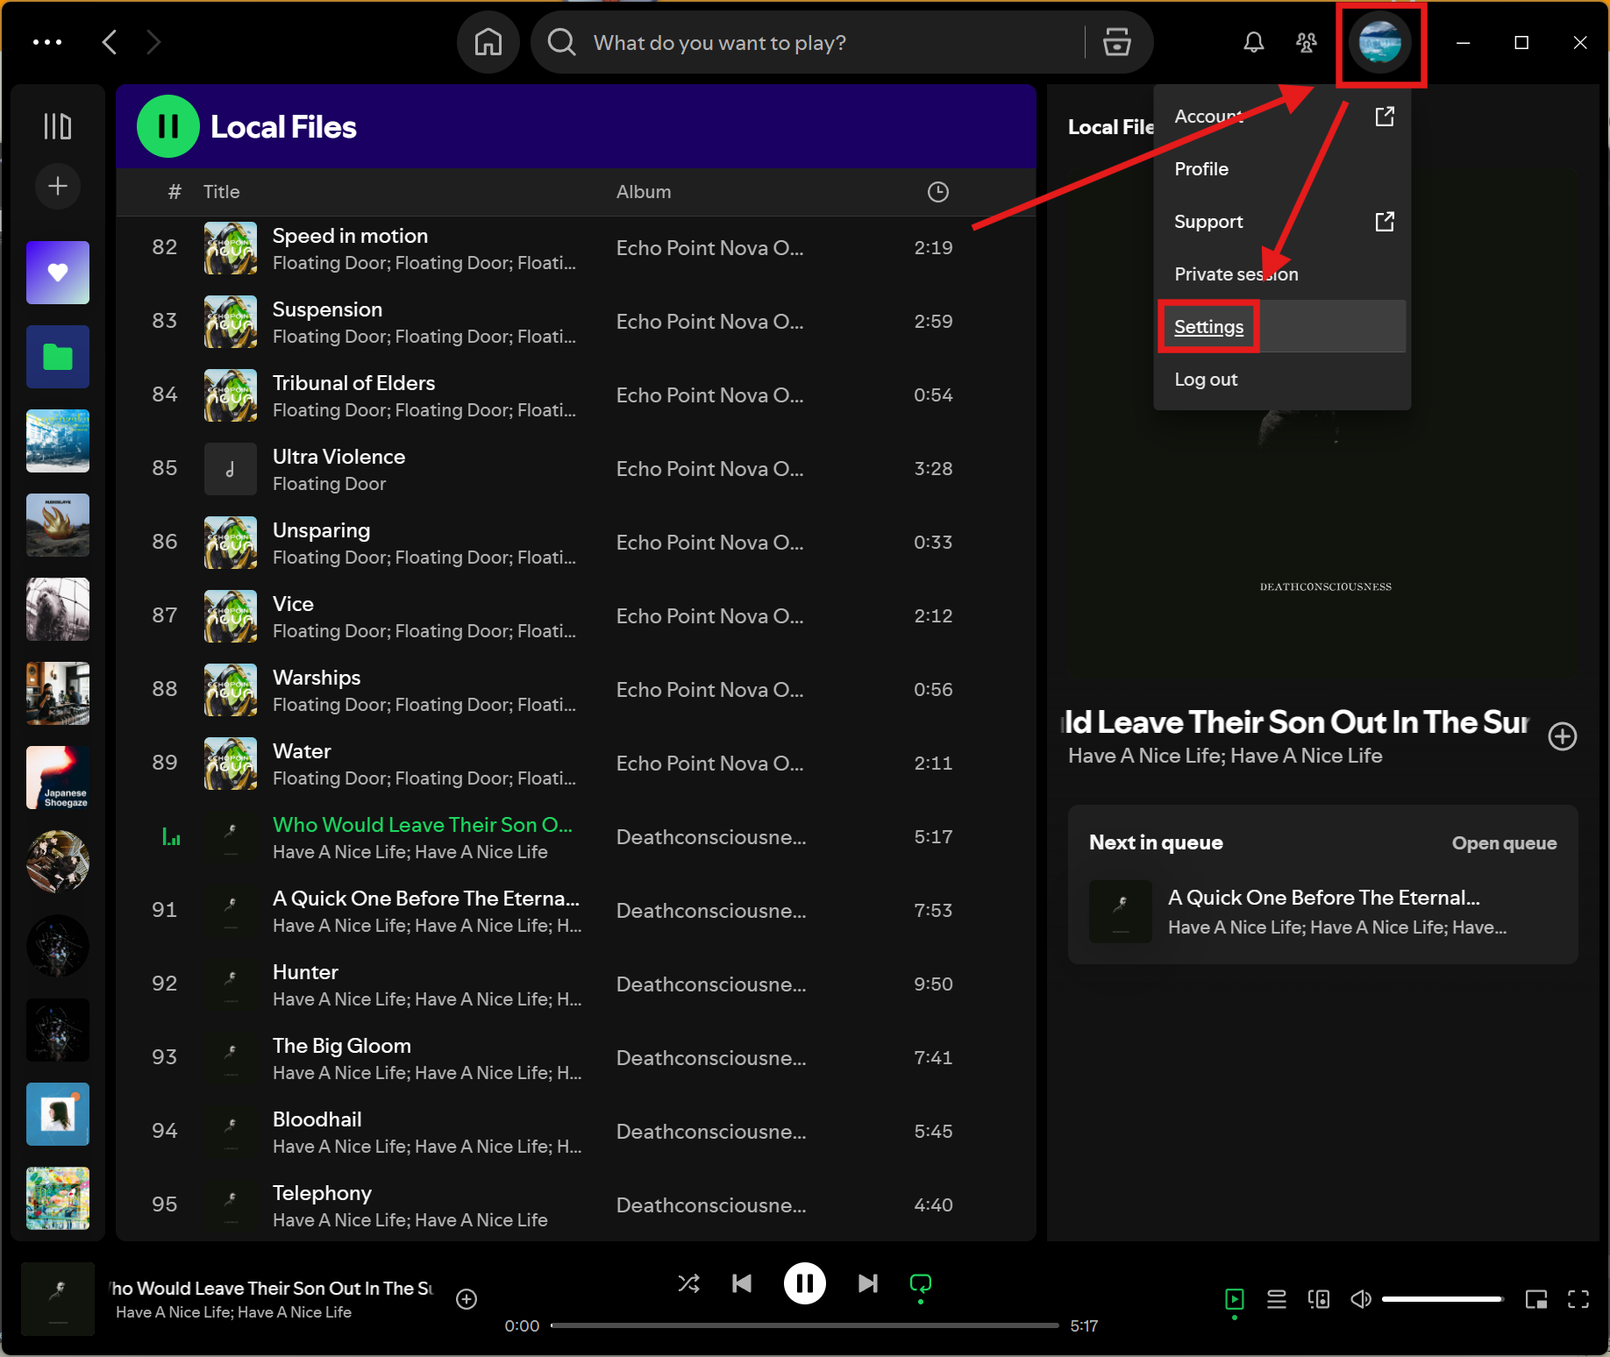Screen dimensions: 1610x1357
Task: Add current track via bottom-bar plus icon
Action: 467,1299
